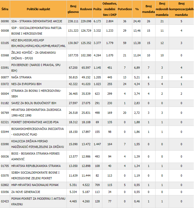Click the HRVATSKA REPUBLIKANSKA STRANKA name
The height and width of the screenshot is (208, 194).
click(x=36, y=166)
